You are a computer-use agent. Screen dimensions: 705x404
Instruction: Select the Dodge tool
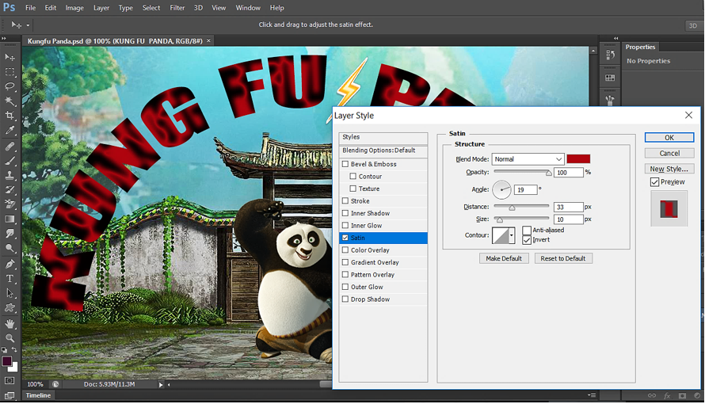[x=10, y=248]
